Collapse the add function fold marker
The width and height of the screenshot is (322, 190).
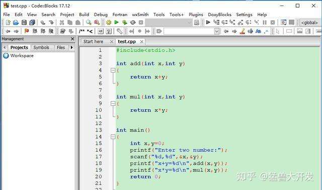[113, 71]
